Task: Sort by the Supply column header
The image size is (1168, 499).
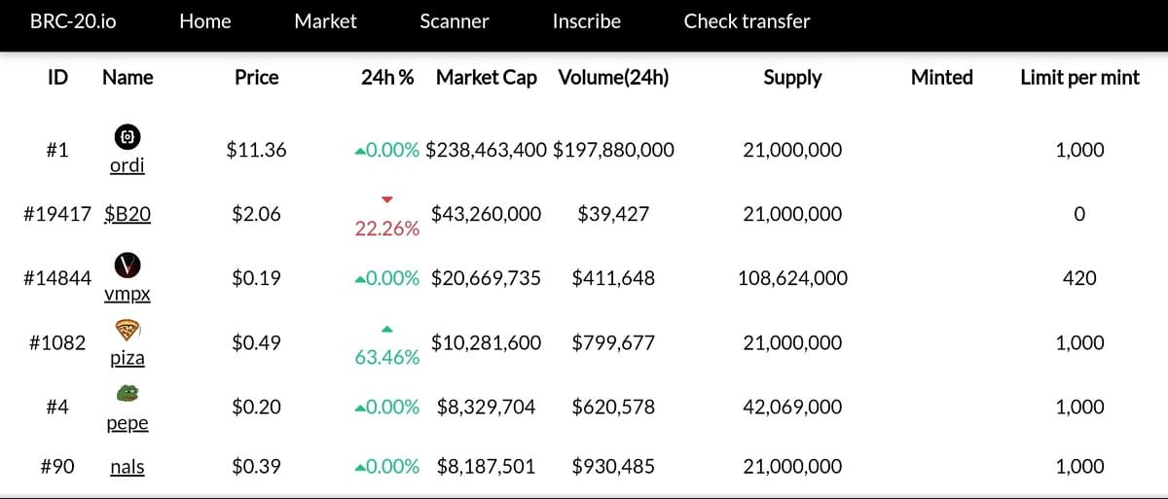Action: [x=792, y=78]
